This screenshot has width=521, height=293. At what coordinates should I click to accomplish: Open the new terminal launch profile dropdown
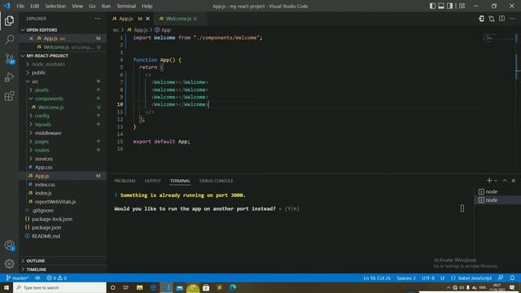[x=496, y=181]
